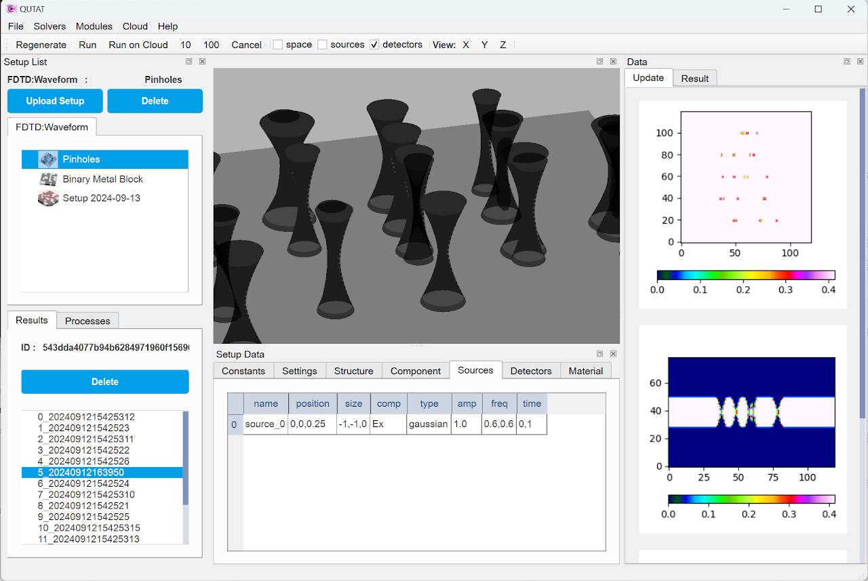Float the Setup List panel
Screen dimensions: 868x581
(189, 62)
